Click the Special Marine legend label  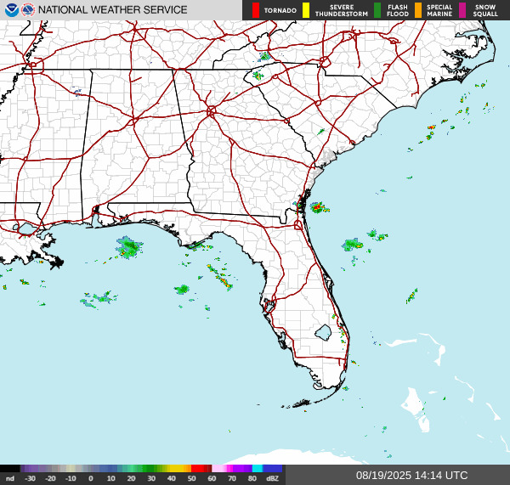coord(439,10)
